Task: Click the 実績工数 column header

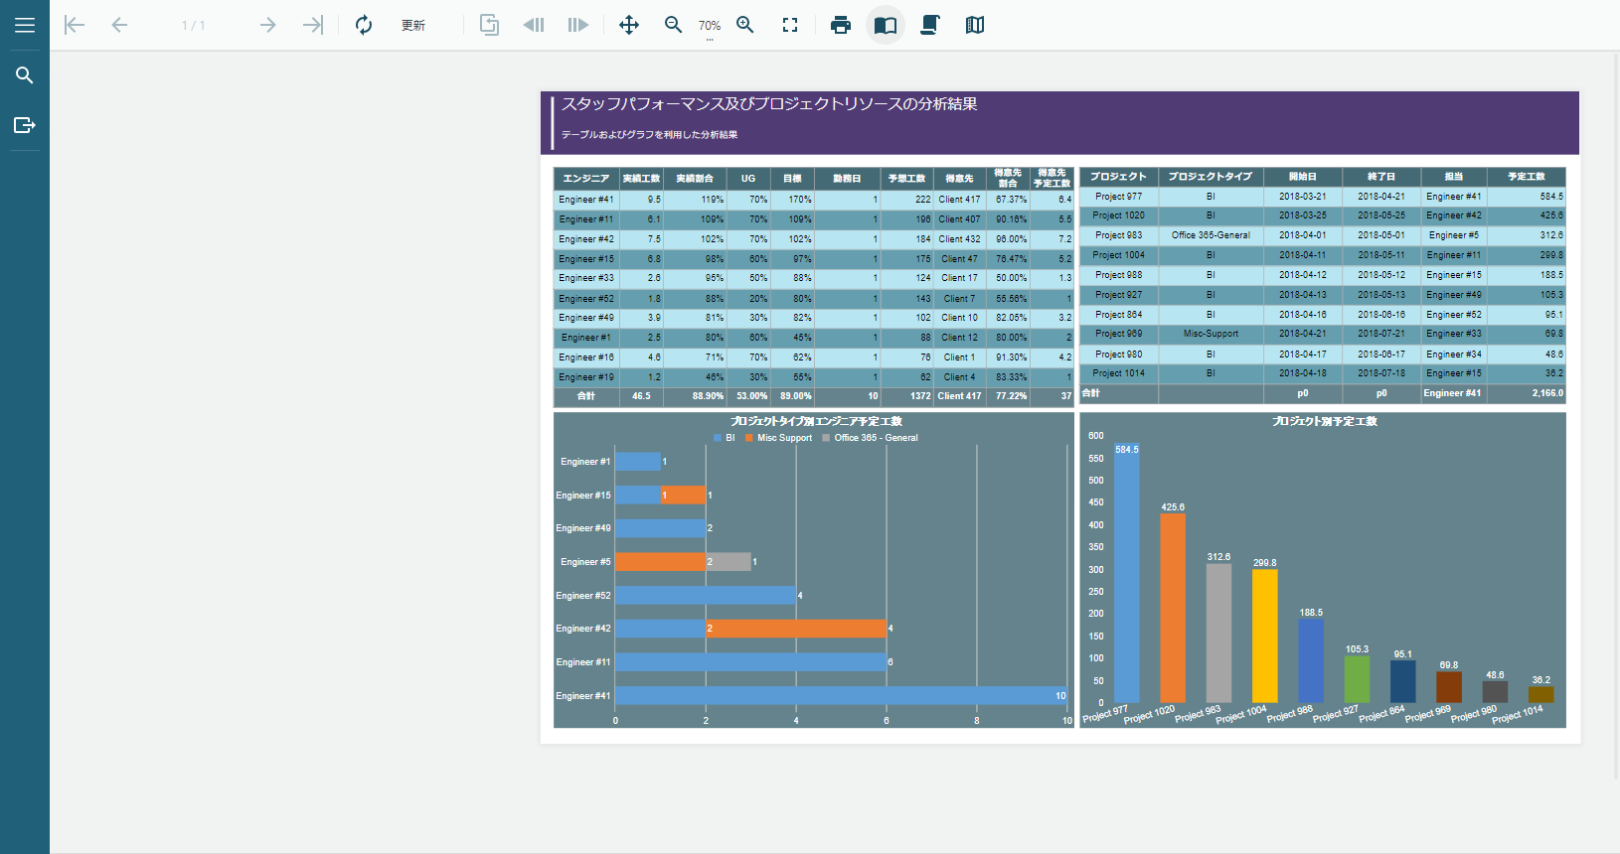Action: (x=642, y=179)
